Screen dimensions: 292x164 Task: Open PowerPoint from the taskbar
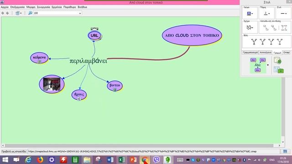[x=133, y=160]
